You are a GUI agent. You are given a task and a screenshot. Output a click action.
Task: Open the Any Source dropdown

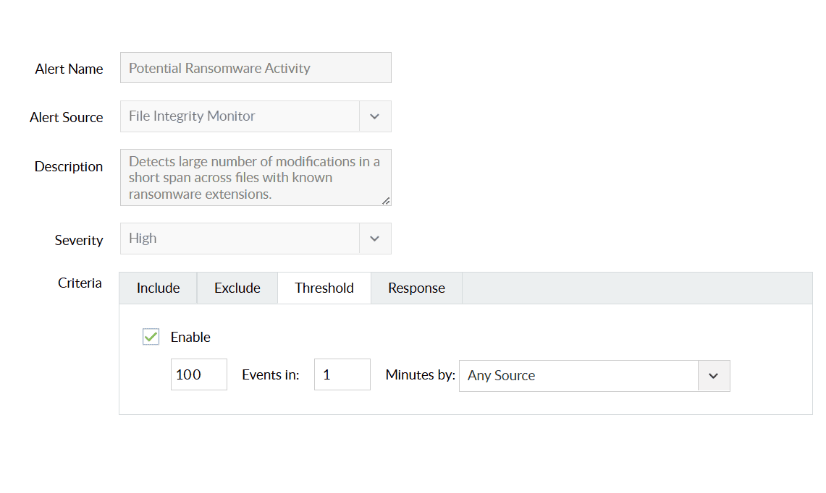(578, 376)
